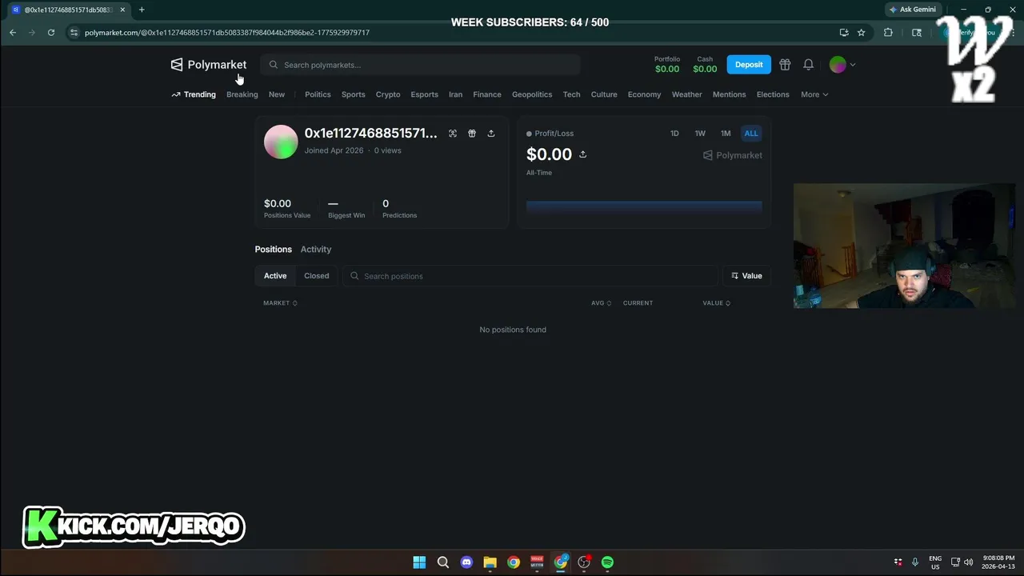
Task: Open Discord from the taskbar
Action: pyautogui.click(x=466, y=562)
